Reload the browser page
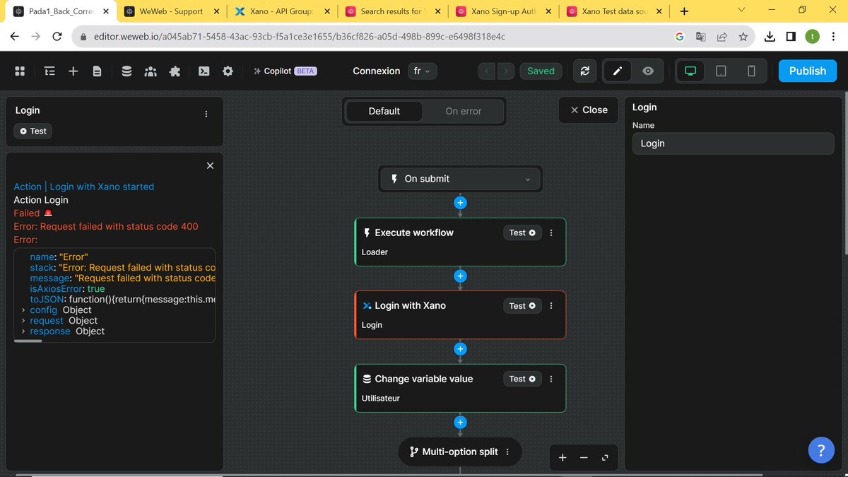 [x=57, y=37]
